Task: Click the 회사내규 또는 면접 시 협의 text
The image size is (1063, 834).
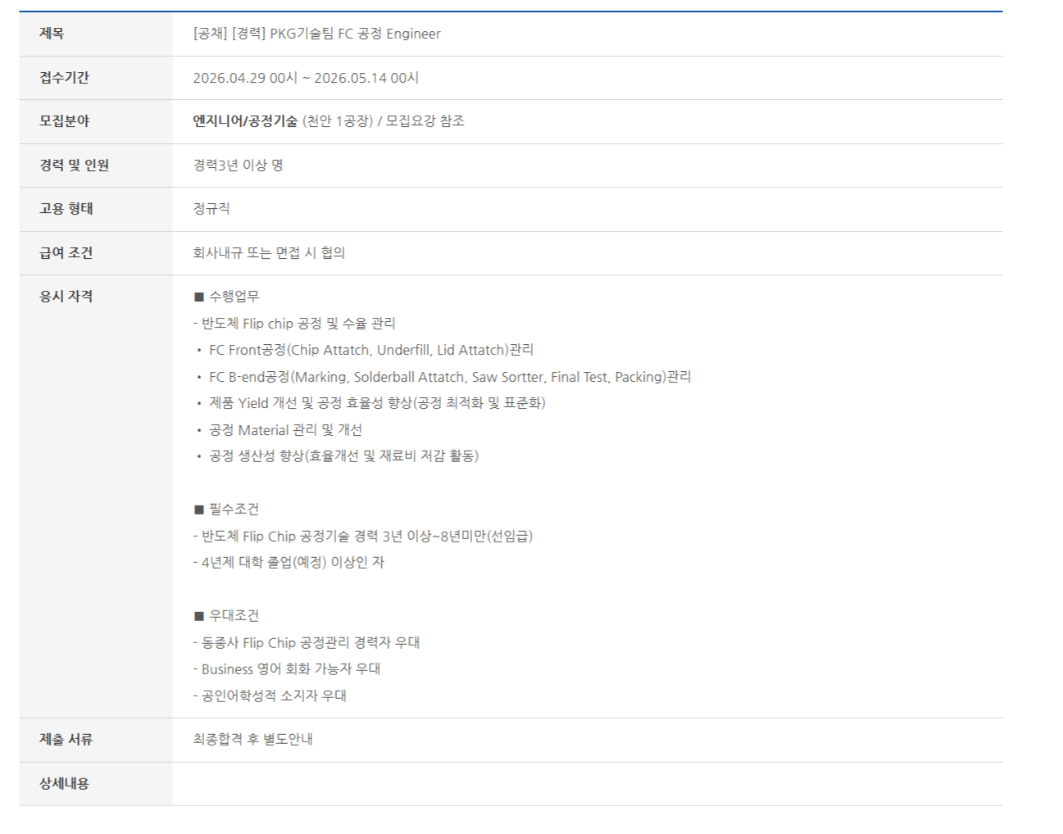Action: 269,253
